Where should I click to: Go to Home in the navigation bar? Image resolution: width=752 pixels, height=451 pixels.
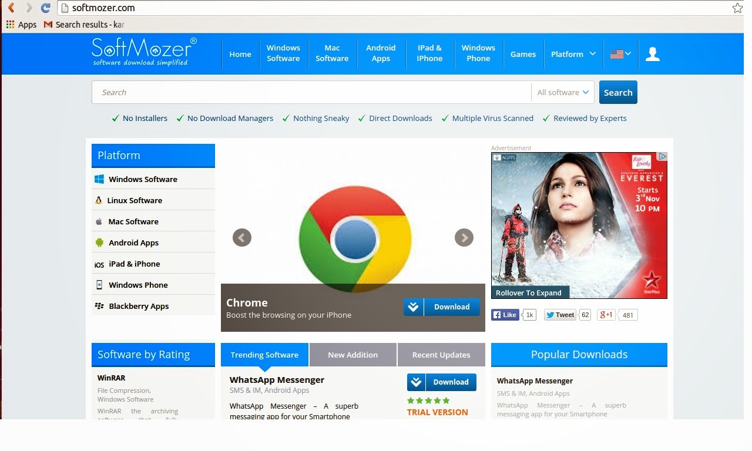click(x=240, y=54)
